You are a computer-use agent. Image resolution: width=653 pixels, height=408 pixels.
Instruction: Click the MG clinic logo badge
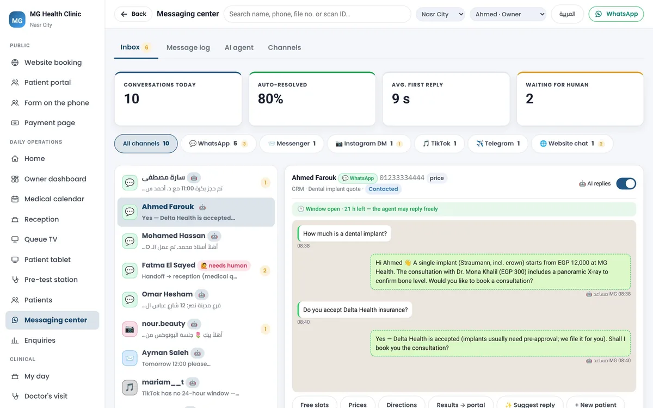pos(17,19)
